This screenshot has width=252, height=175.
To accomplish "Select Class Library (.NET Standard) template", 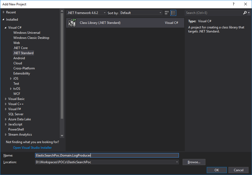I will click(x=125, y=23).
